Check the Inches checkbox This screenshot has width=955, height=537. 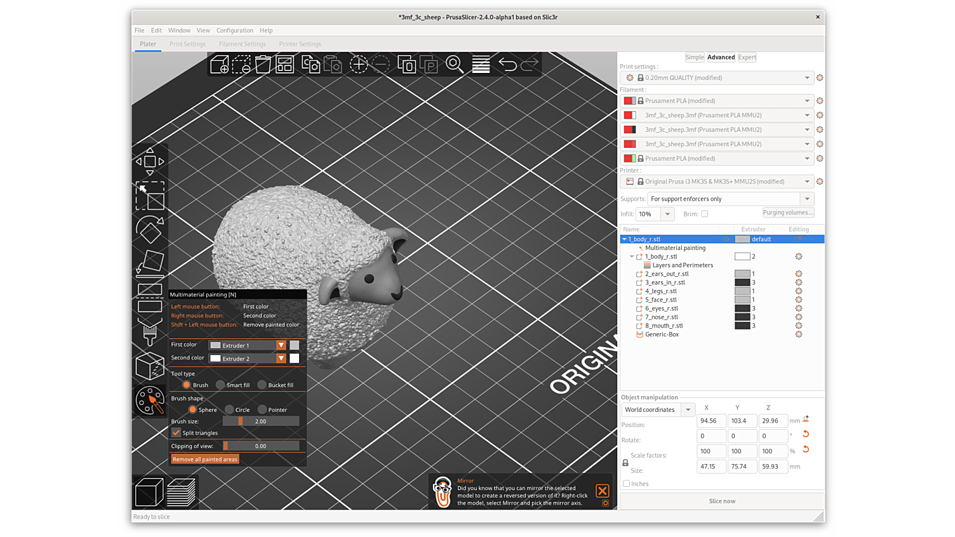coord(627,484)
